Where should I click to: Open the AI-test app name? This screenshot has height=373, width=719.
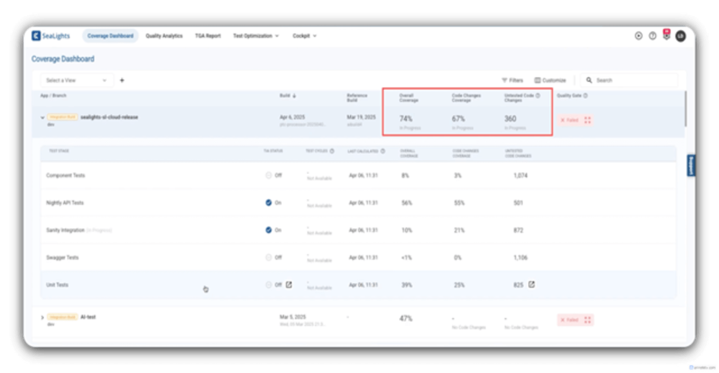(x=88, y=317)
